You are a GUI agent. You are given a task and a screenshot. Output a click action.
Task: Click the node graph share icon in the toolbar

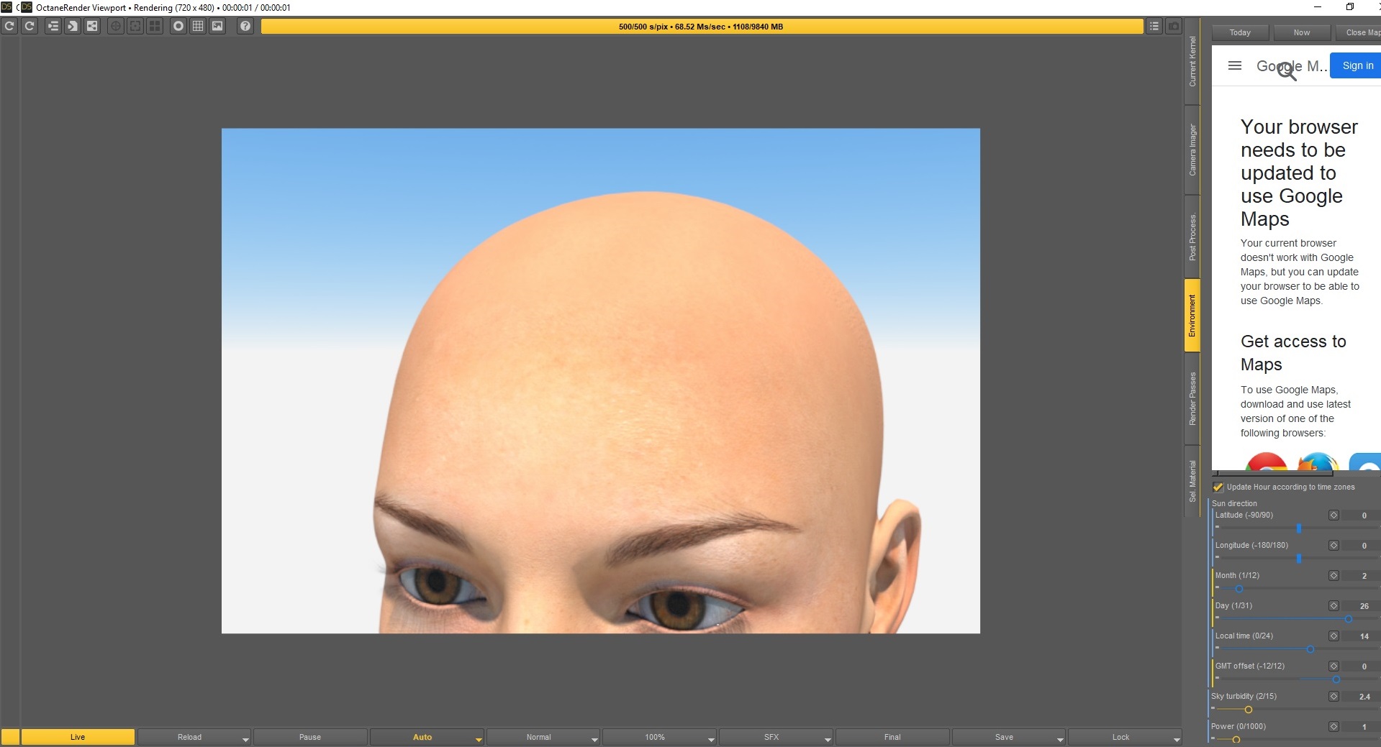(x=92, y=26)
